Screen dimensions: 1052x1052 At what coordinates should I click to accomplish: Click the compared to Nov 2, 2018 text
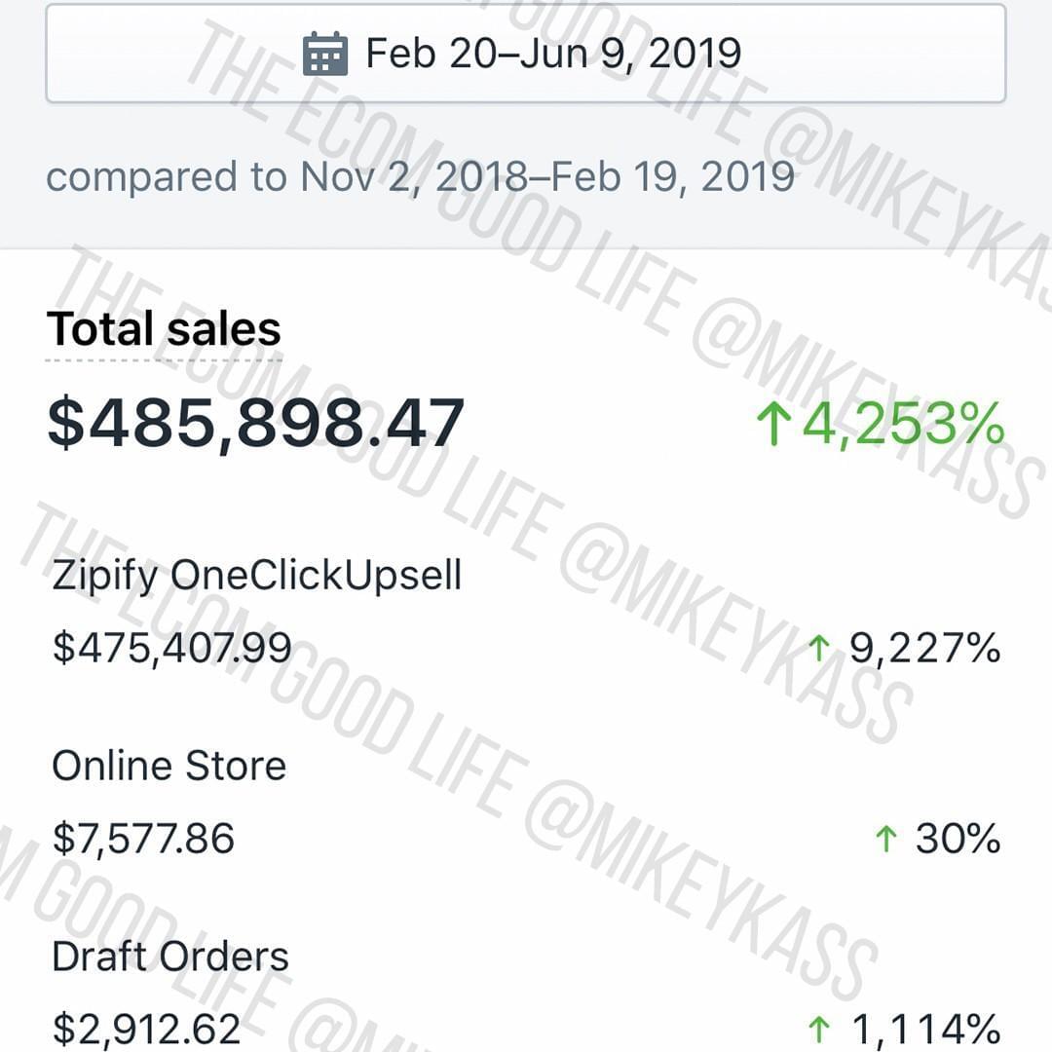420,176
